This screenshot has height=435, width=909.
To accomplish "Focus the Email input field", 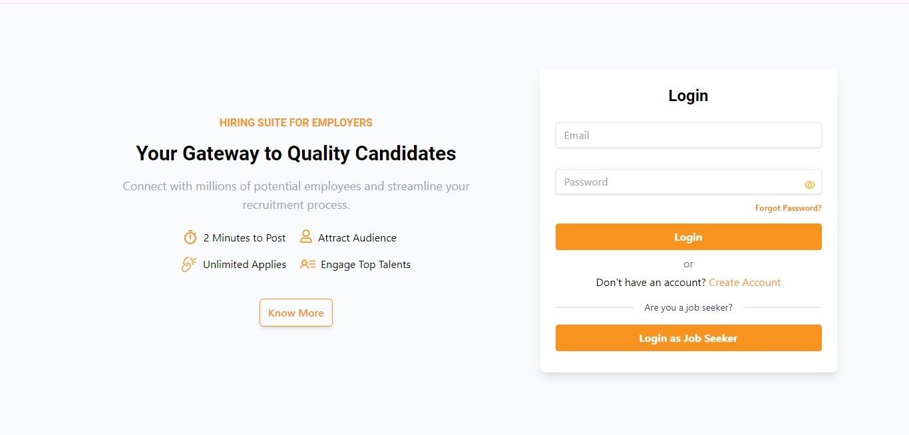I will click(x=688, y=135).
